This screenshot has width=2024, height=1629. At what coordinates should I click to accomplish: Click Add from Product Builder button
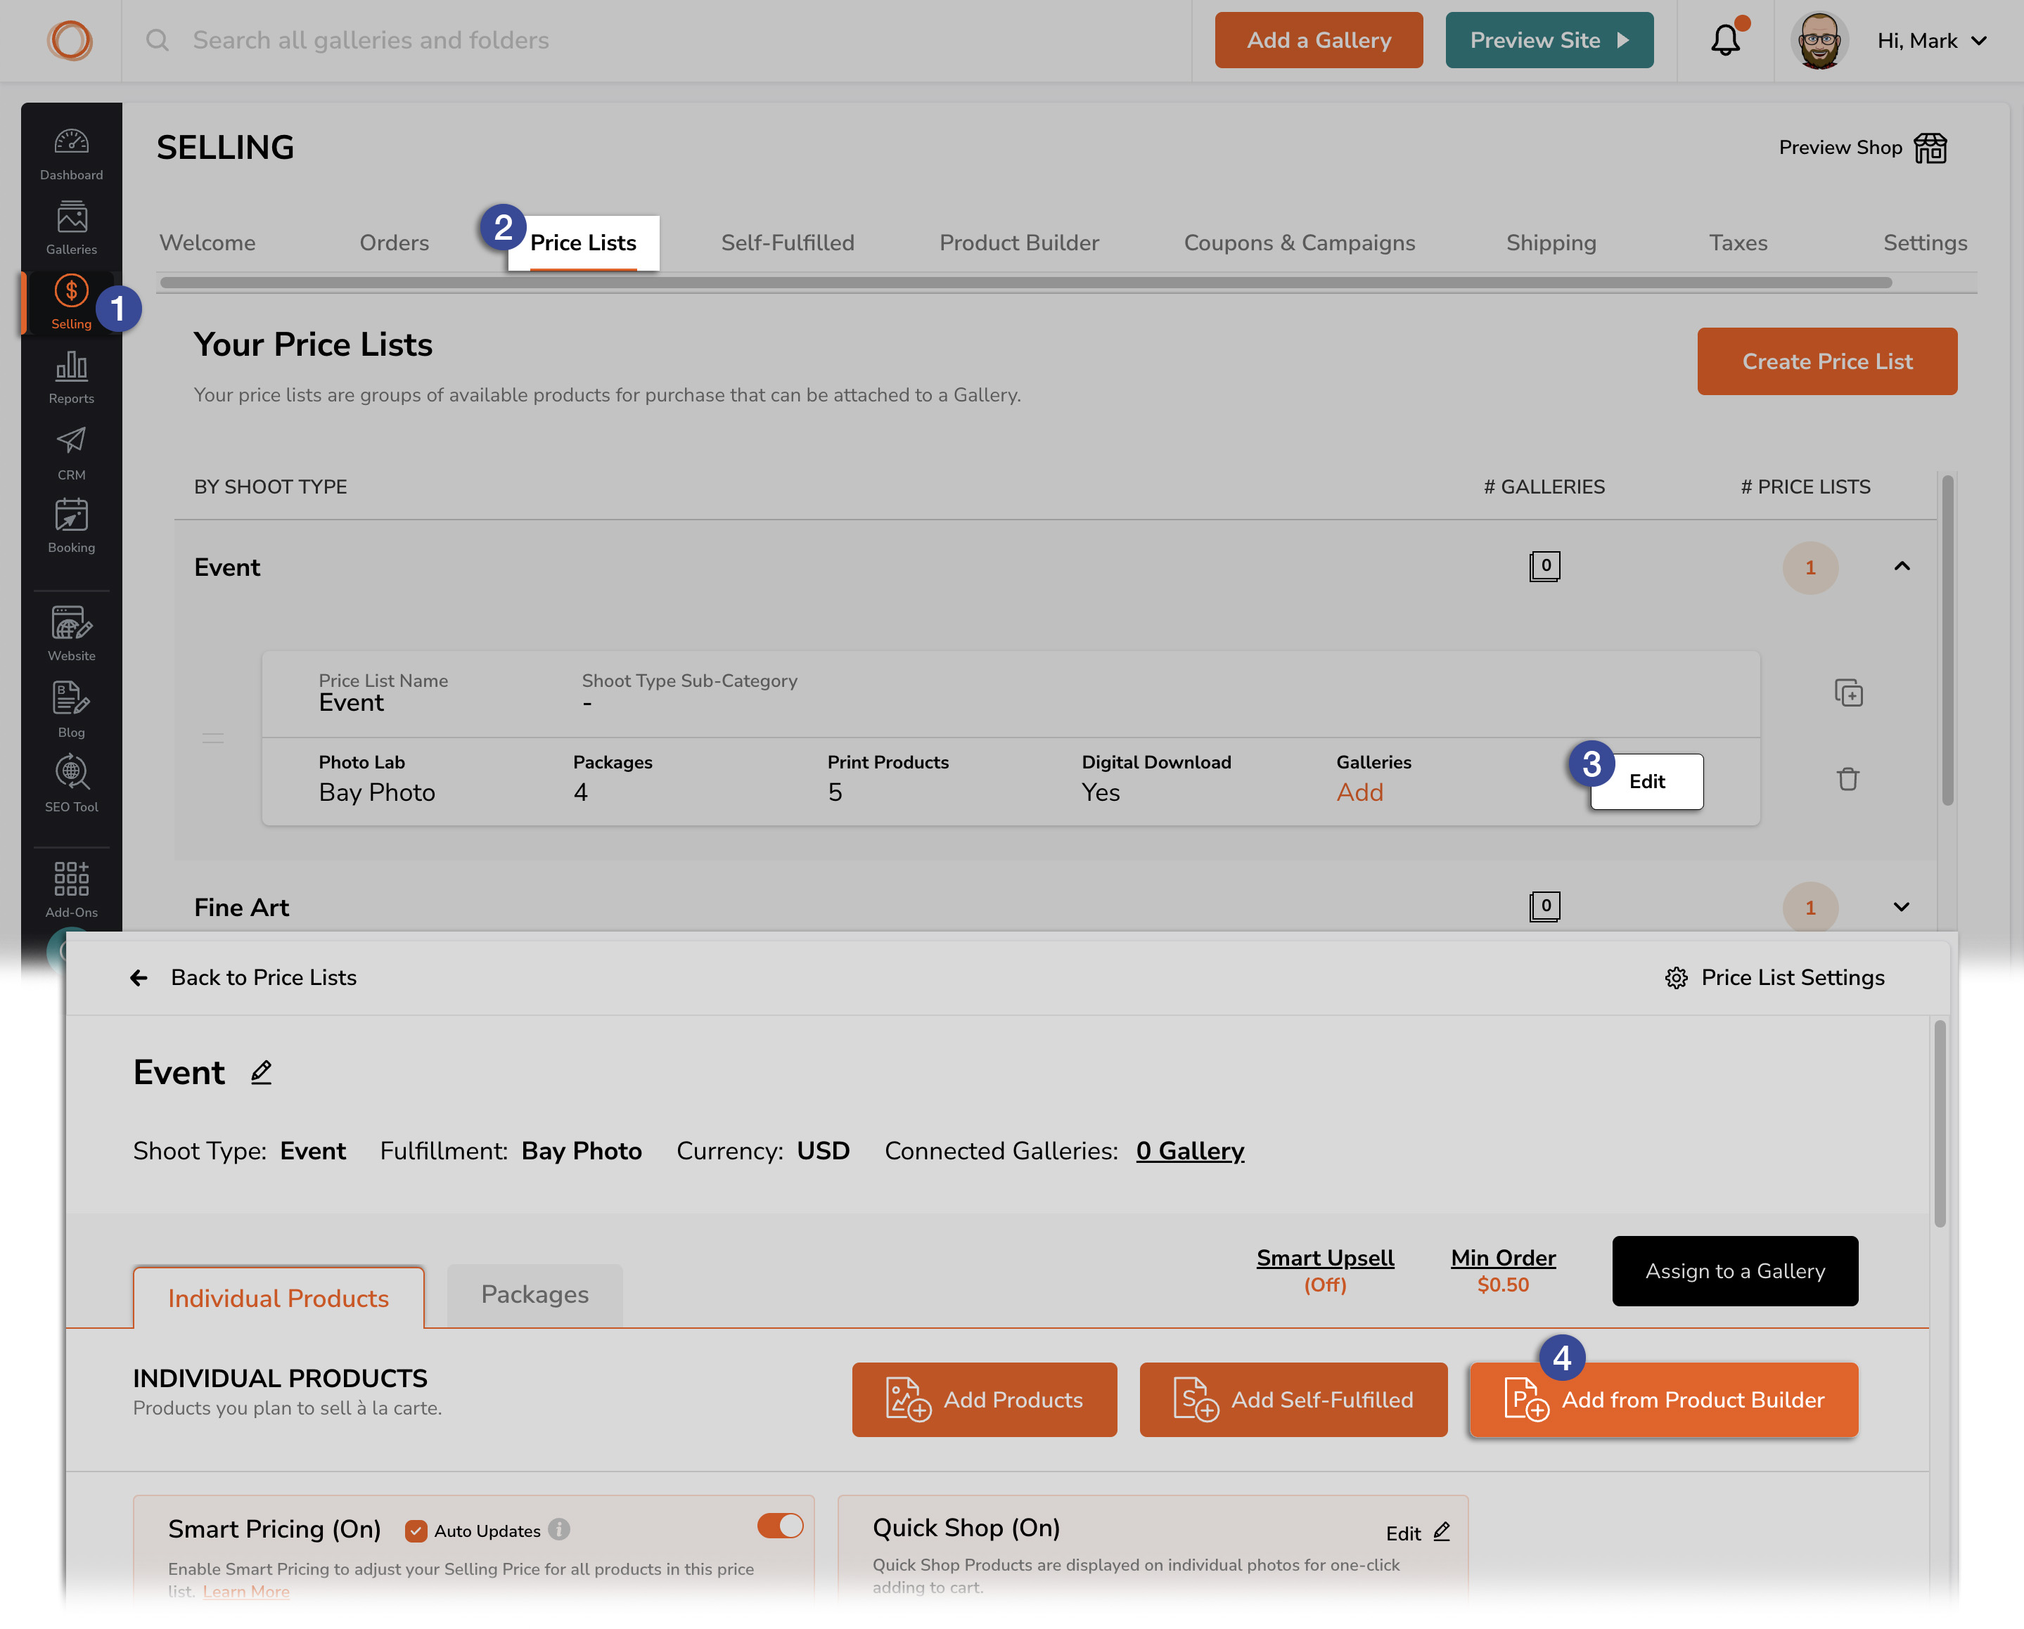tap(1663, 1399)
